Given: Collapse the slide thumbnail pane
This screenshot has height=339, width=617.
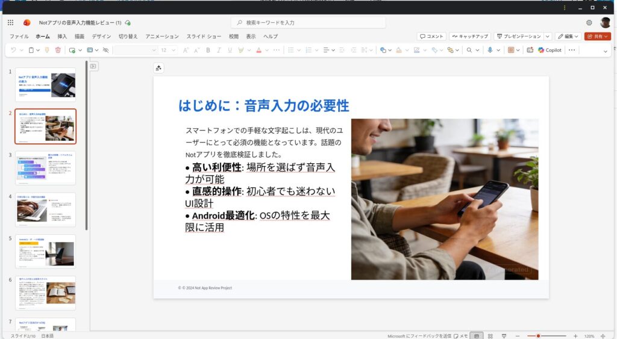Looking at the screenshot, I should coord(94,66).
